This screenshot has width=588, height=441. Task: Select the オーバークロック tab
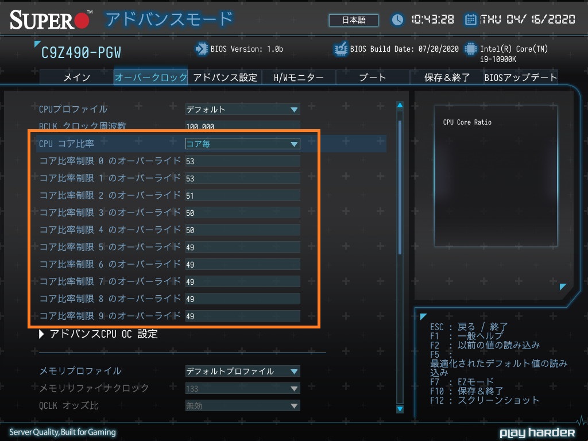point(151,78)
